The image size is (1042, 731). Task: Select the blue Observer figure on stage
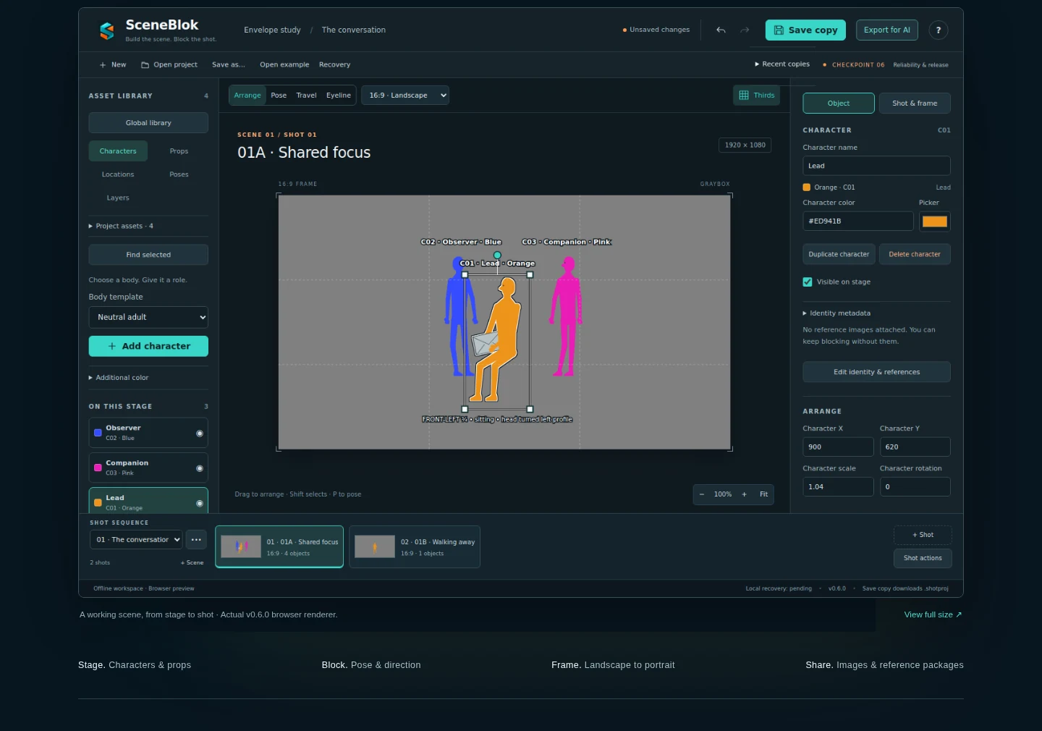459,316
